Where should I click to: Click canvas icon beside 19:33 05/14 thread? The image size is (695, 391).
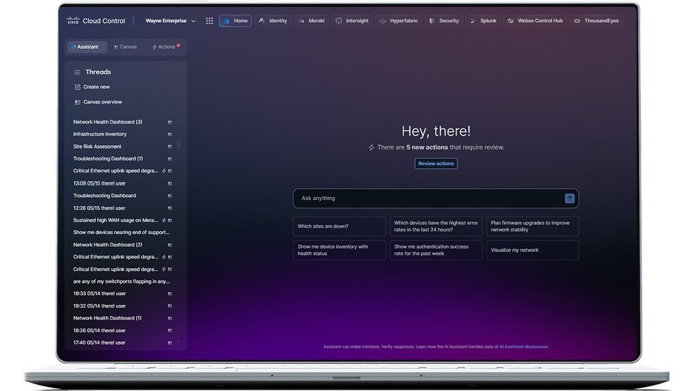coord(170,294)
